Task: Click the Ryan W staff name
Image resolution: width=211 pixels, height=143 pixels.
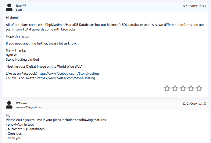Action: [21, 6]
